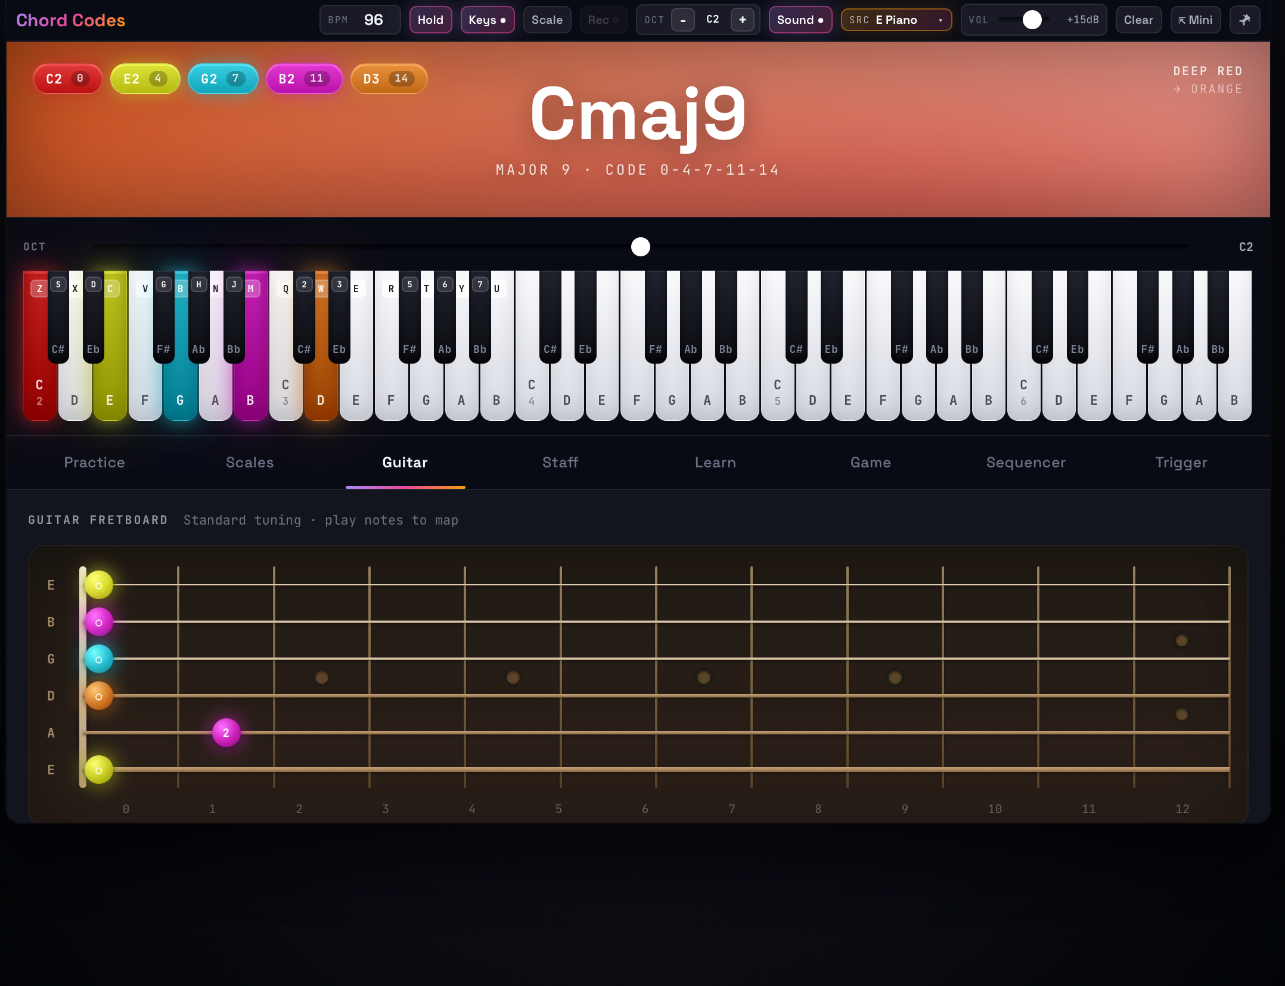Click the volume slider knob
The width and height of the screenshot is (1285, 986).
(x=1032, y=20)
